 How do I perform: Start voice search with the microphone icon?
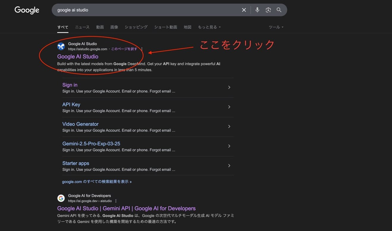(257, 10)
